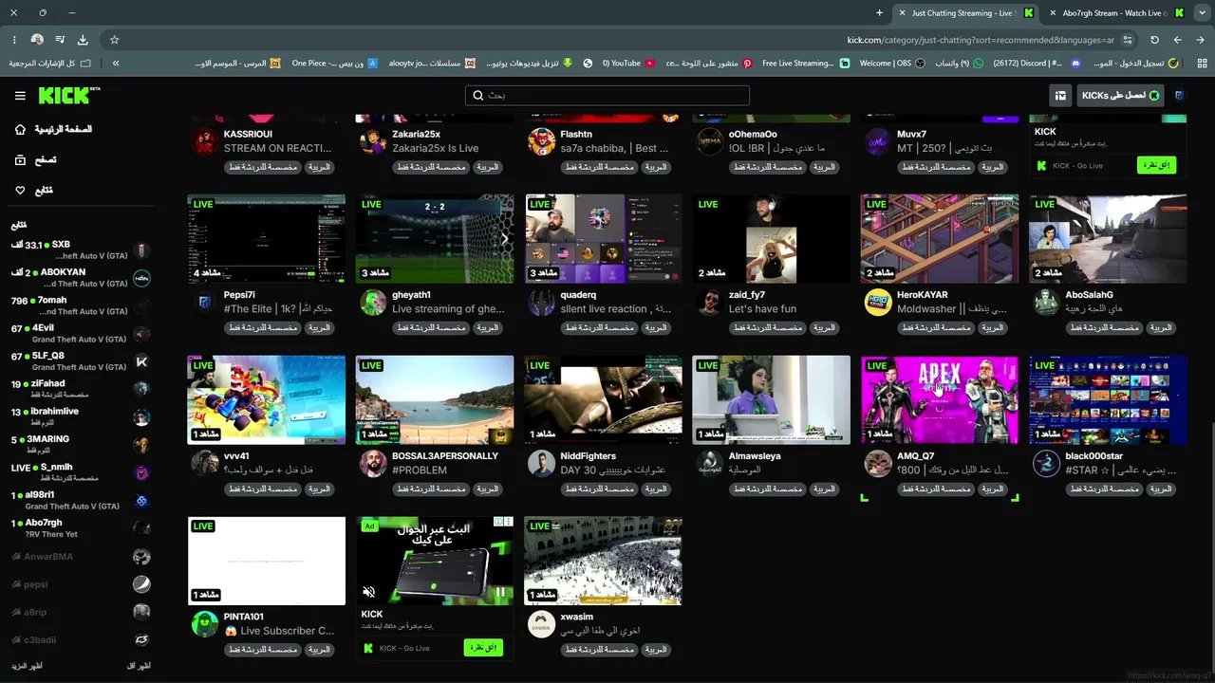This screenshot has height=683, width=1215.
Task: Open the Welcome | OBS bookmark
Action: [x=892, y=64]
